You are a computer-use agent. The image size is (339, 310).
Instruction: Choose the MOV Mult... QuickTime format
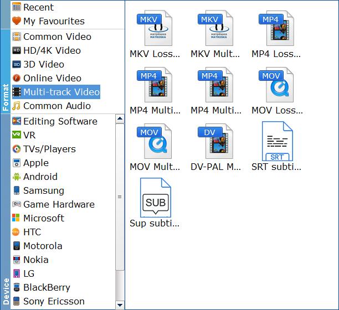click(155, 147)
